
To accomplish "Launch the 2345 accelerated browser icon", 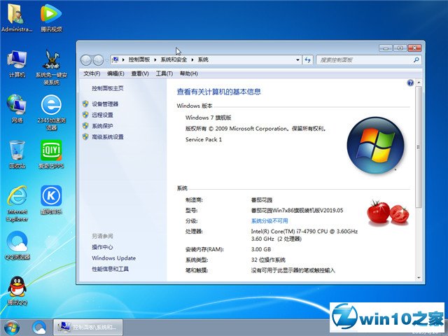I will (51, 112).
